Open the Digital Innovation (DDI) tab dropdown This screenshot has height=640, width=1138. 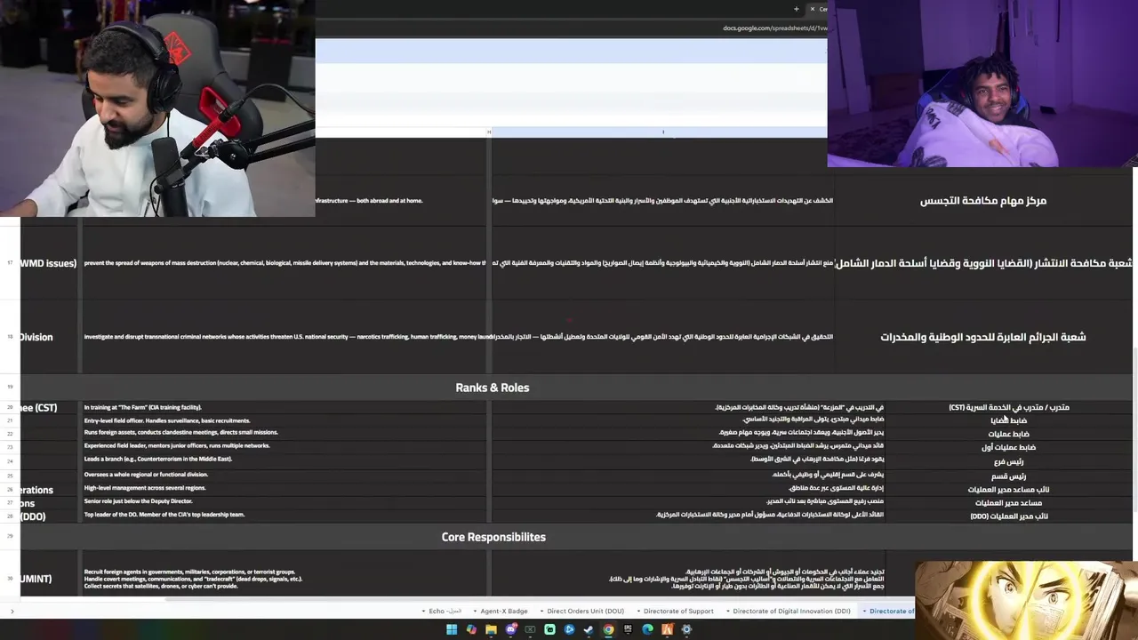(x=727, y=612)
